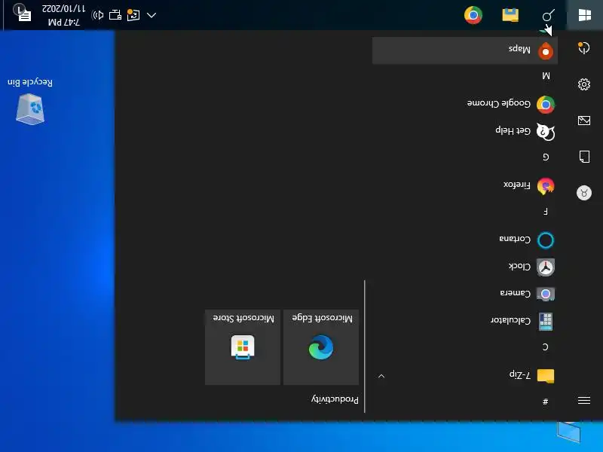Click the Calculator label in the app list
The width and height of the screenshot is (603, 452).
(510, 321)
